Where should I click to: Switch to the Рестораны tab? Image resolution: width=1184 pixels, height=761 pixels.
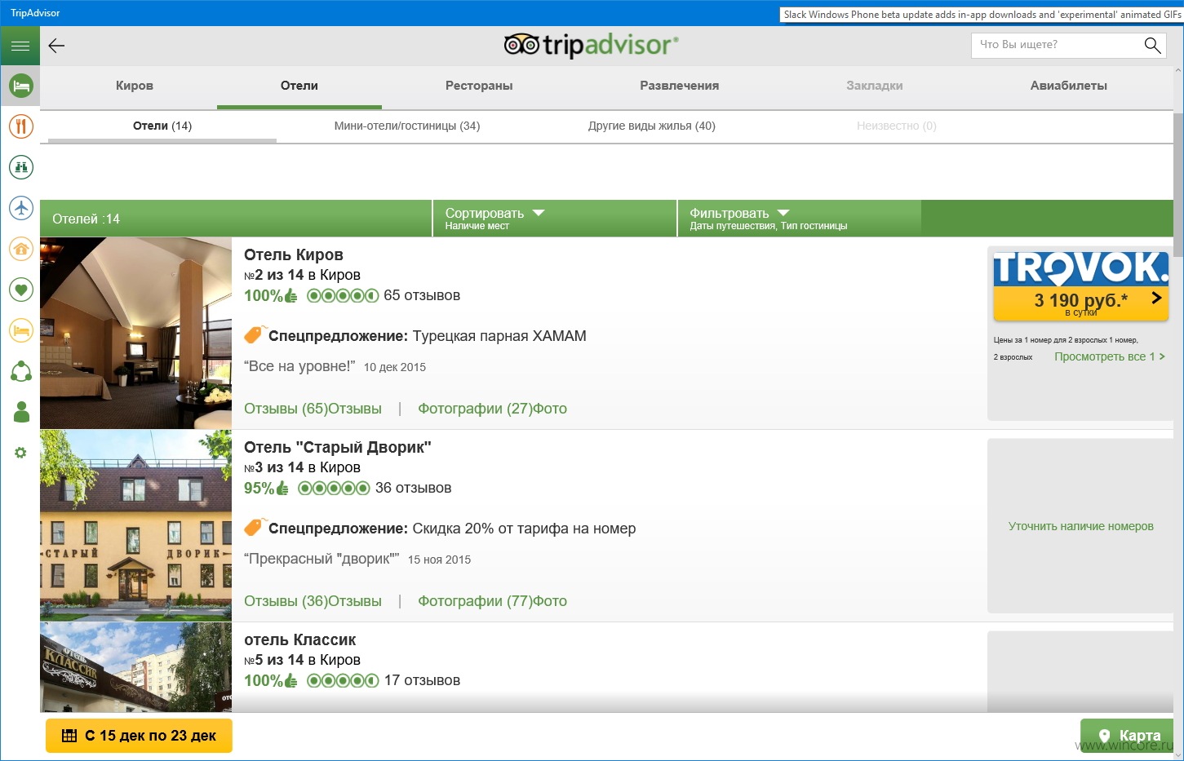coord(479,86)
